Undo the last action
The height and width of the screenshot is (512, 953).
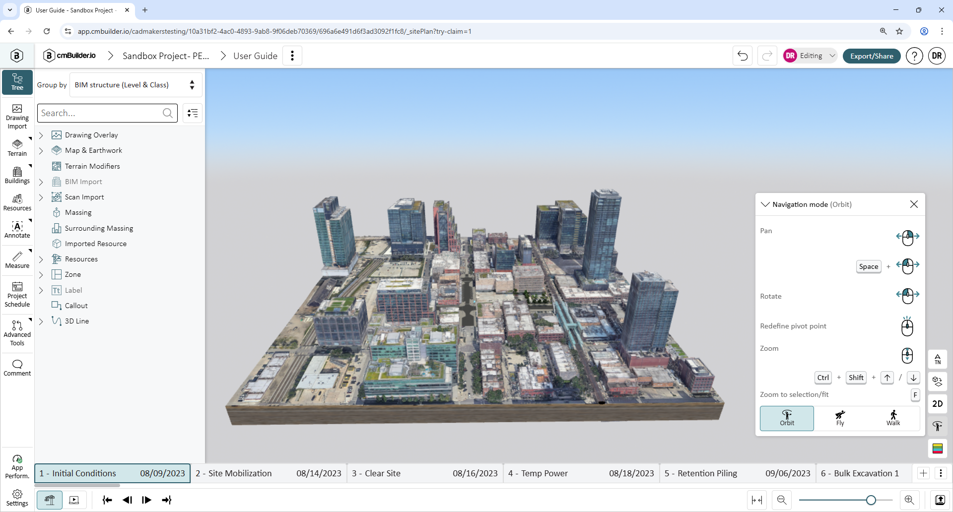pyautogui.click(x=743, y=56)
